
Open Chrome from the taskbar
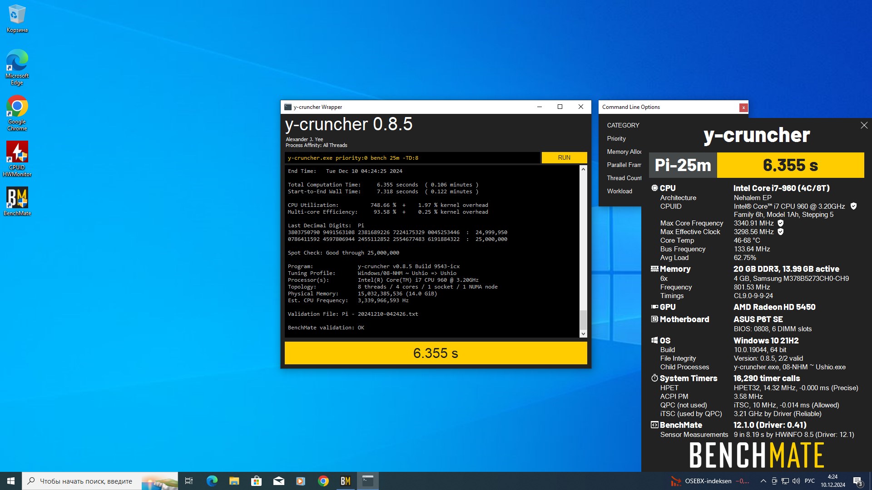tap(323, 481)
